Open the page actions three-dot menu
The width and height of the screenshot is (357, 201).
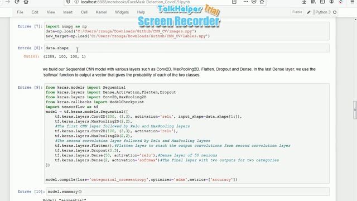(245, 2)
